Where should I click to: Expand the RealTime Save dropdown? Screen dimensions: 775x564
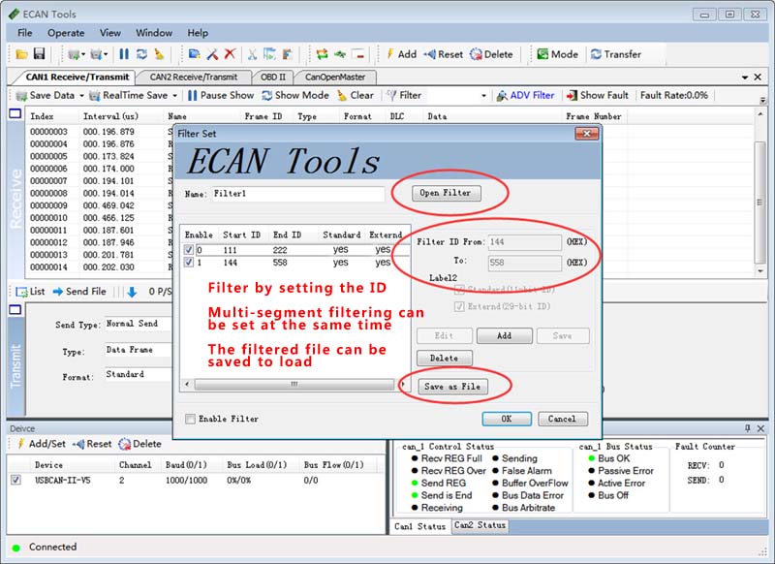pyautogui.click(x=175, y=96)
